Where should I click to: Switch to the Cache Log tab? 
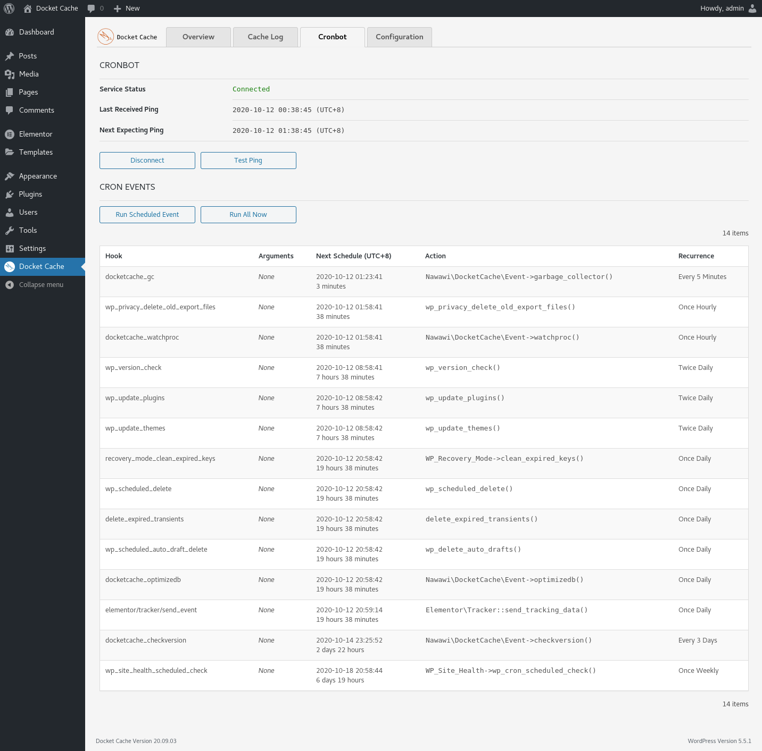[x=265, y=37]
